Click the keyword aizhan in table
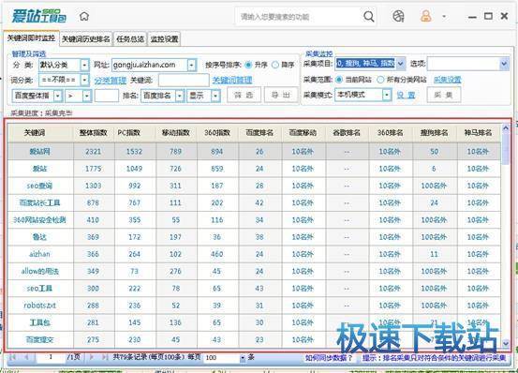This screenshot has width=518, height=373. click(39, 254)
